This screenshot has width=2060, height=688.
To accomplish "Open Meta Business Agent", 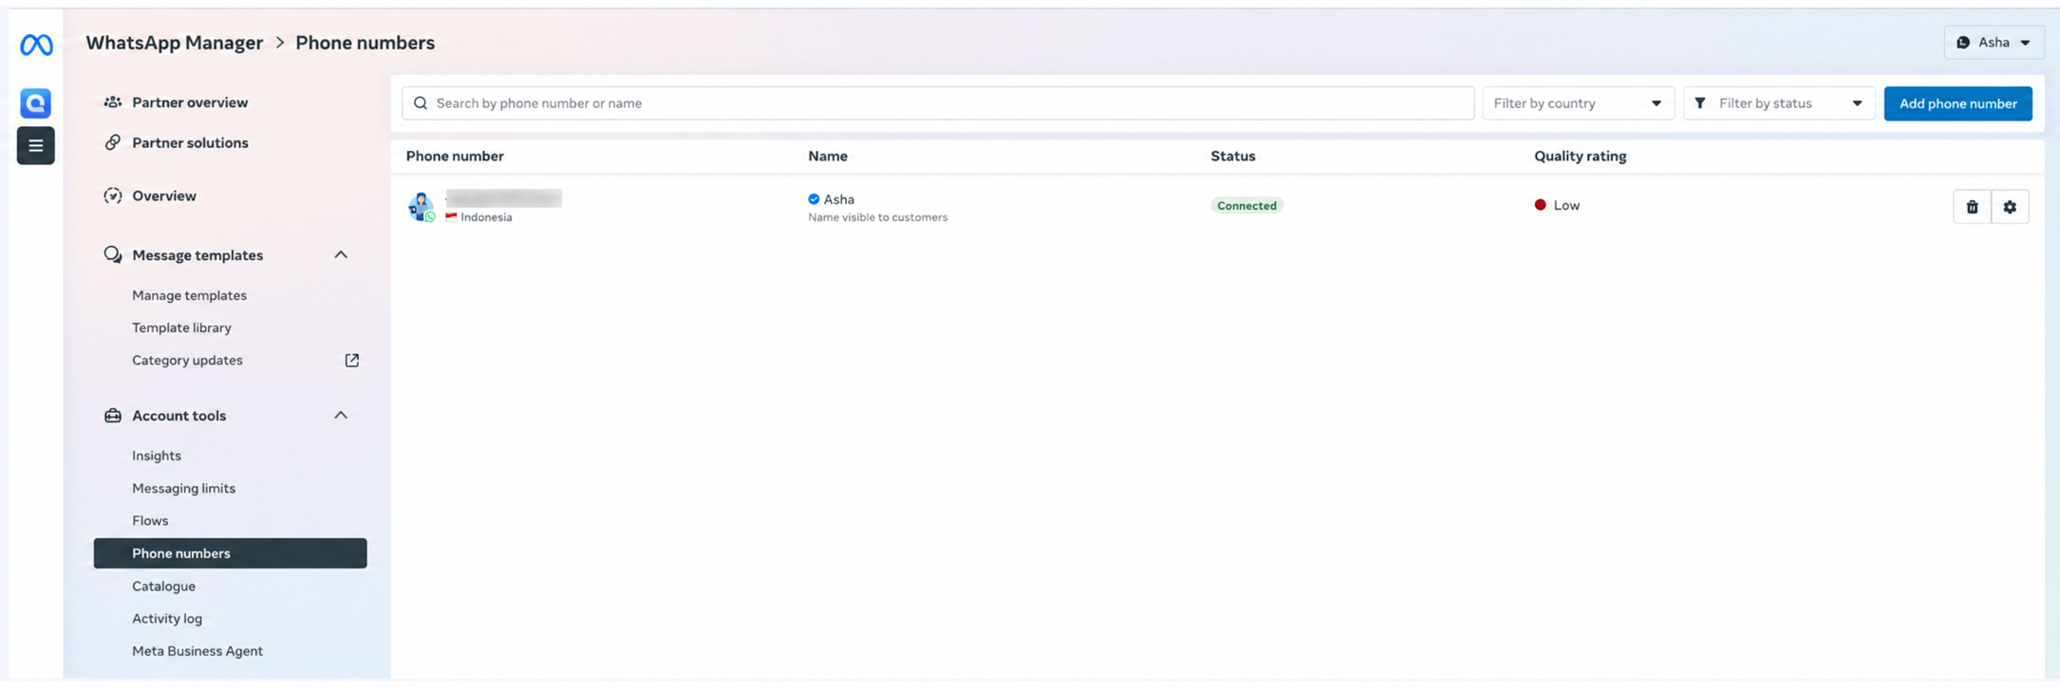I will 197,651.
